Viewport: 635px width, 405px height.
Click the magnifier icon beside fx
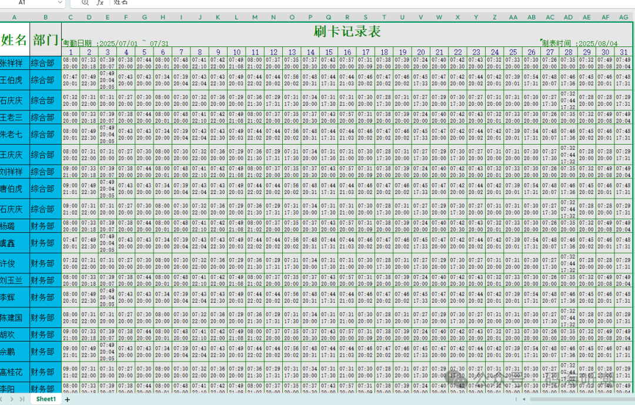[85, 2]
